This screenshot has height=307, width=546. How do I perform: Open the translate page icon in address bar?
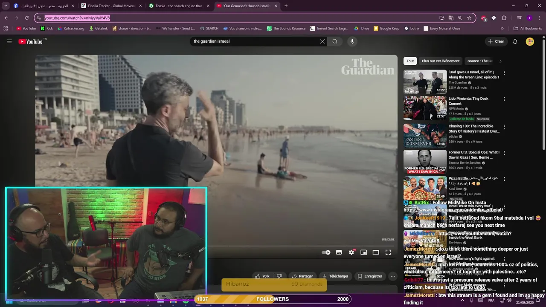pos(451,18)
